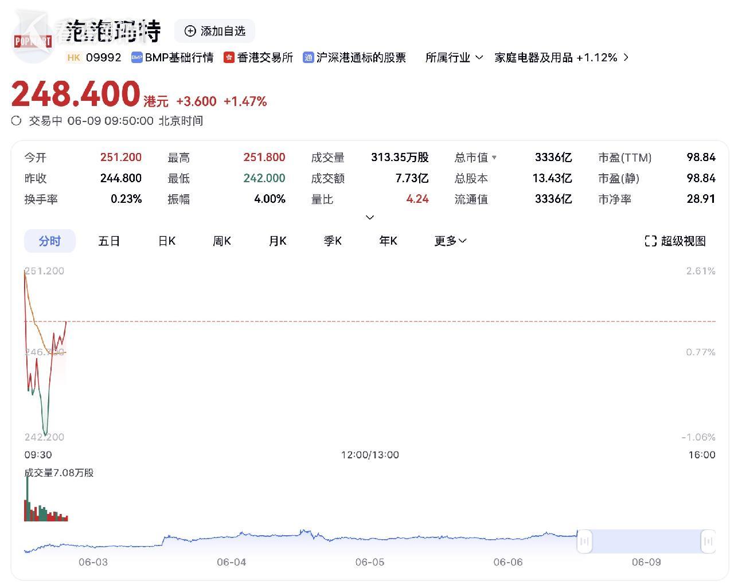Click the right range slider handle

point(708,541)
